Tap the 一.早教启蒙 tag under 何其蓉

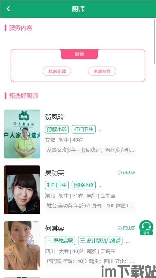point(60,241)
